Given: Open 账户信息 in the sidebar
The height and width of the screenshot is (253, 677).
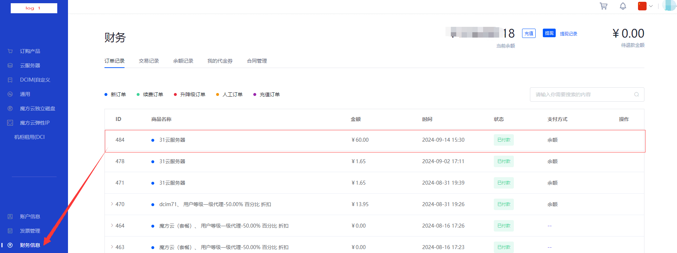Looking at the screenshot, I should [x=30, y=216].
